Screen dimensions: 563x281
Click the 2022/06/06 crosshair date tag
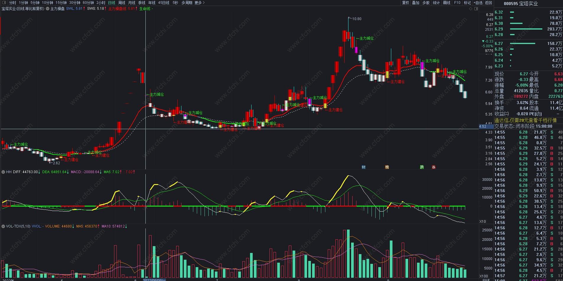(x=154, y=280)
